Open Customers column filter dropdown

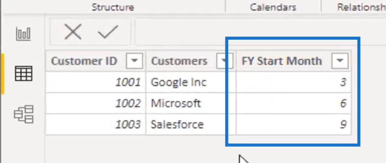coord(224,61)
